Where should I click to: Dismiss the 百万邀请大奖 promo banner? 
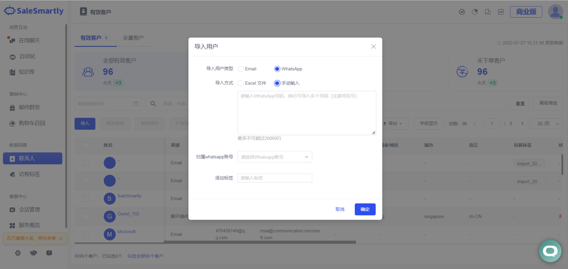61,238
